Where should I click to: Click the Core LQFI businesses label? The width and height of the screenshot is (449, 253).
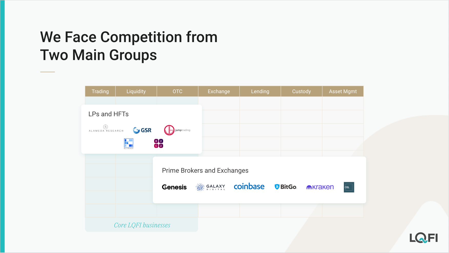[142, 225]
